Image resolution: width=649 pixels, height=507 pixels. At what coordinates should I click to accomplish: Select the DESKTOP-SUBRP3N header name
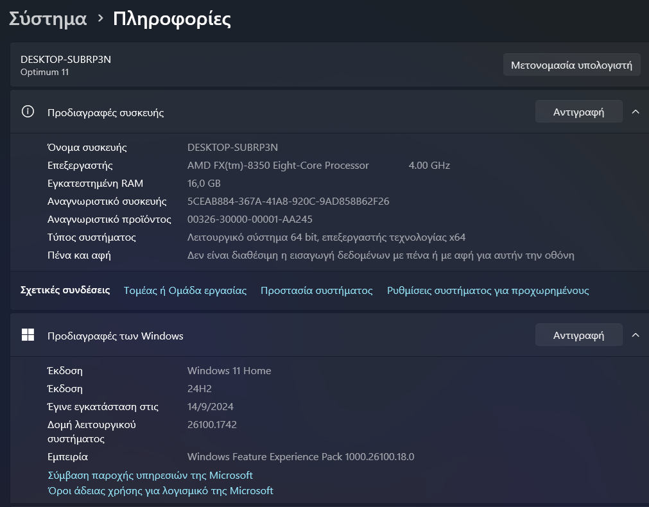(66, 59)
